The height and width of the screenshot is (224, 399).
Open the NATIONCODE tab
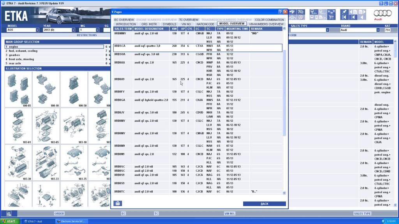tap(205, 24)
